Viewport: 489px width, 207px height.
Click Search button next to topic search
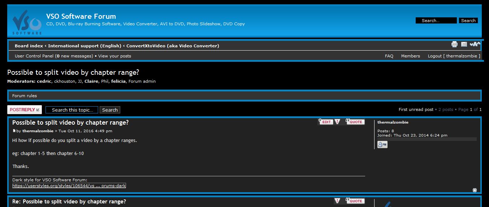click(110, 110)
